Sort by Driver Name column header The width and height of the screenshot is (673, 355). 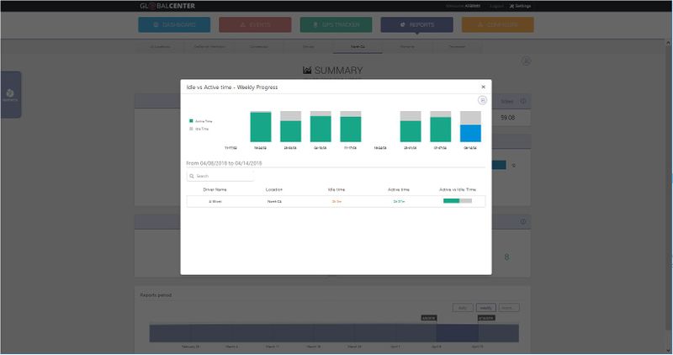point(215,190)
